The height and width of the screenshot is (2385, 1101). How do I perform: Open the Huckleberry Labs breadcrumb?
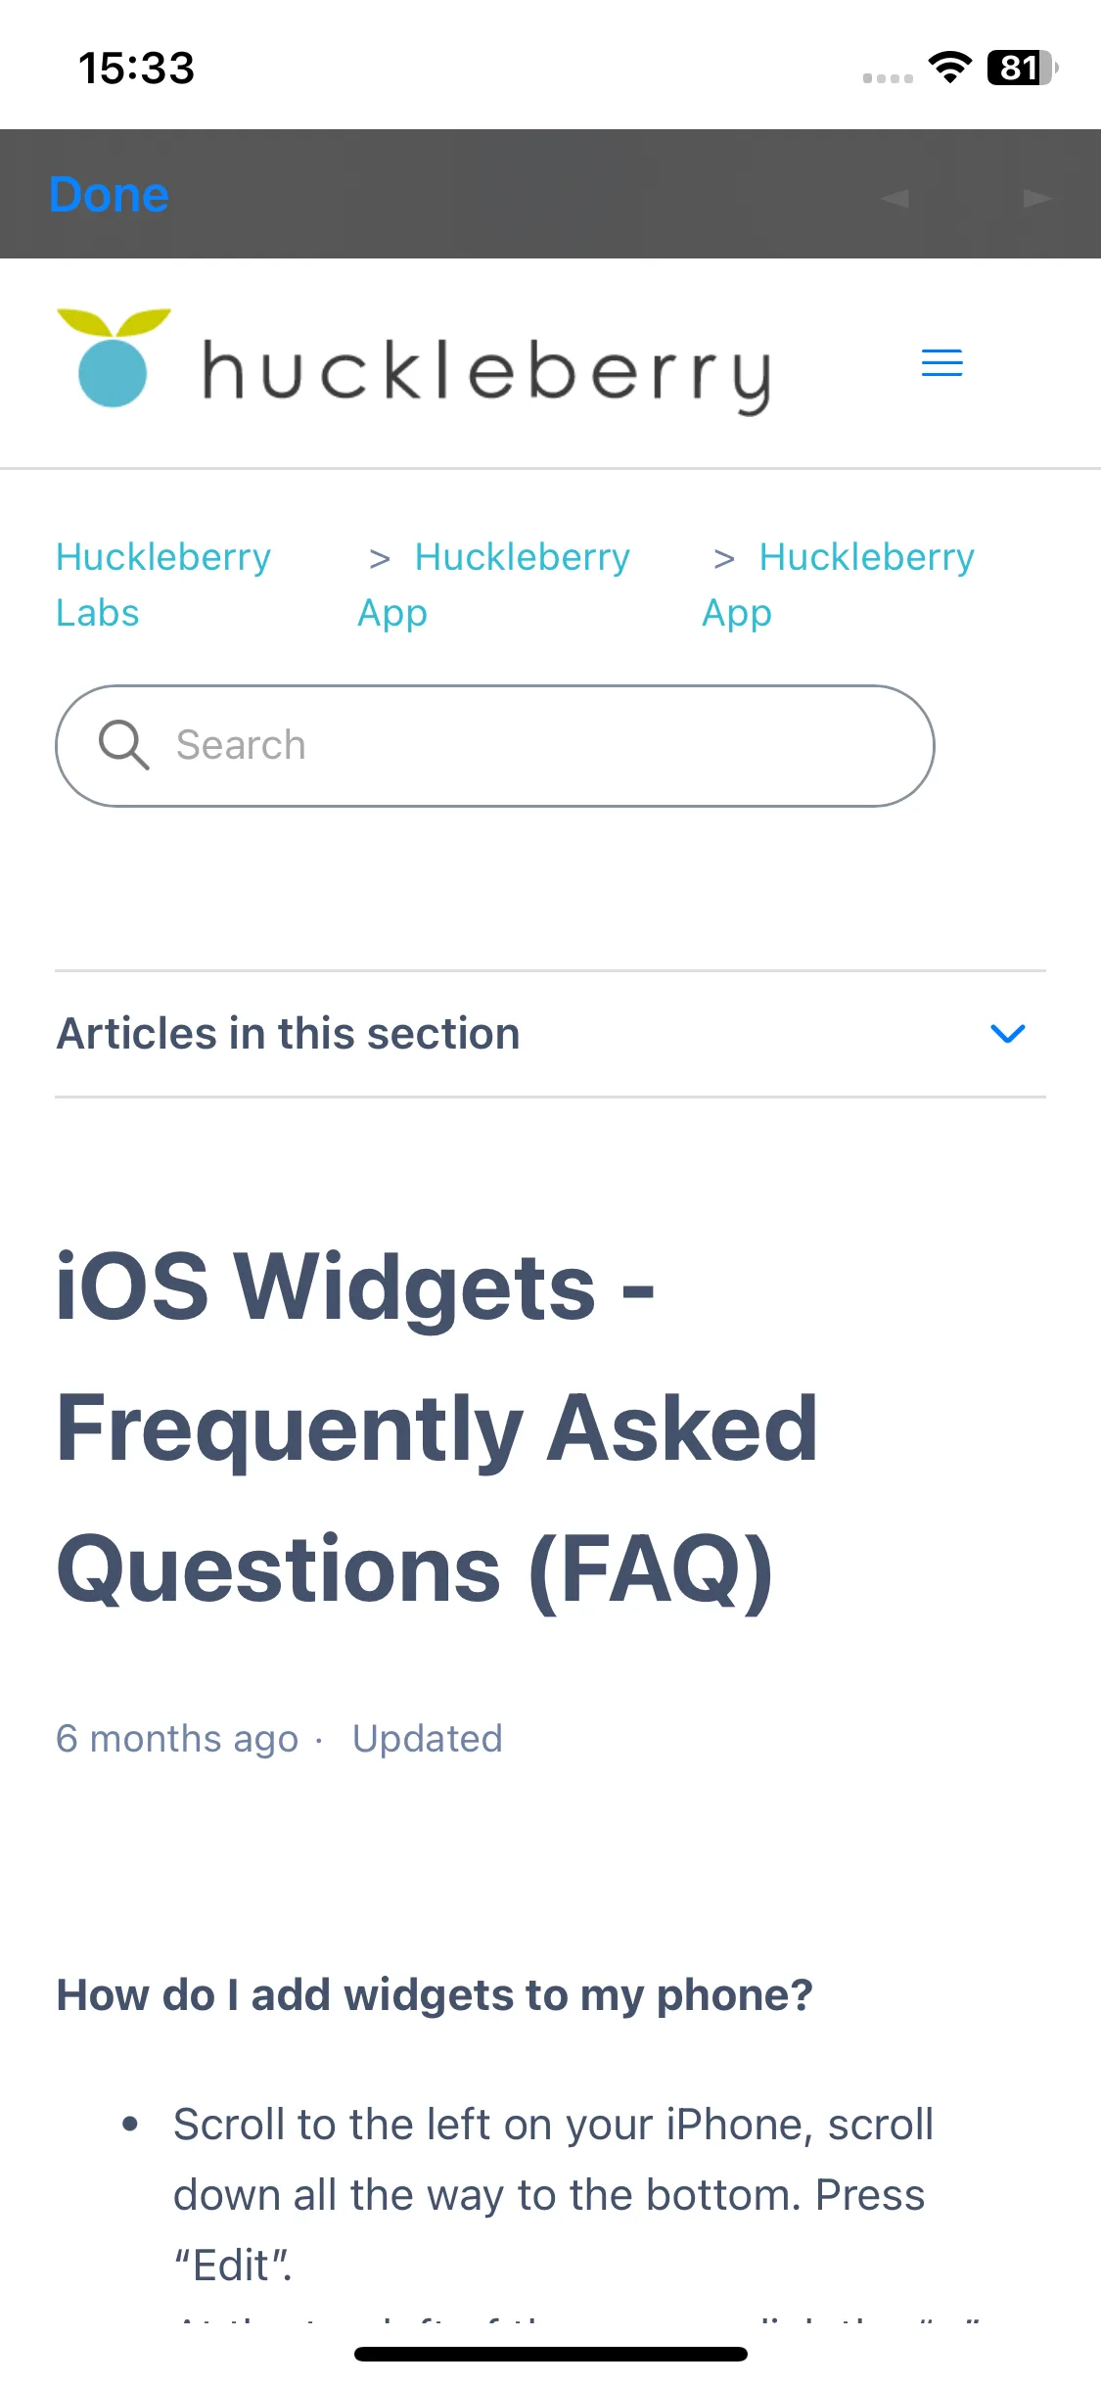(x=163, y=585)
